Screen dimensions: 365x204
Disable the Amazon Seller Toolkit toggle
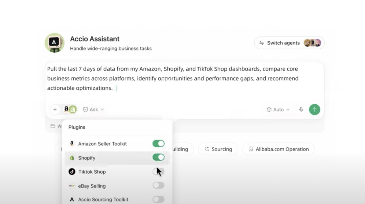(x=159, y=143)
